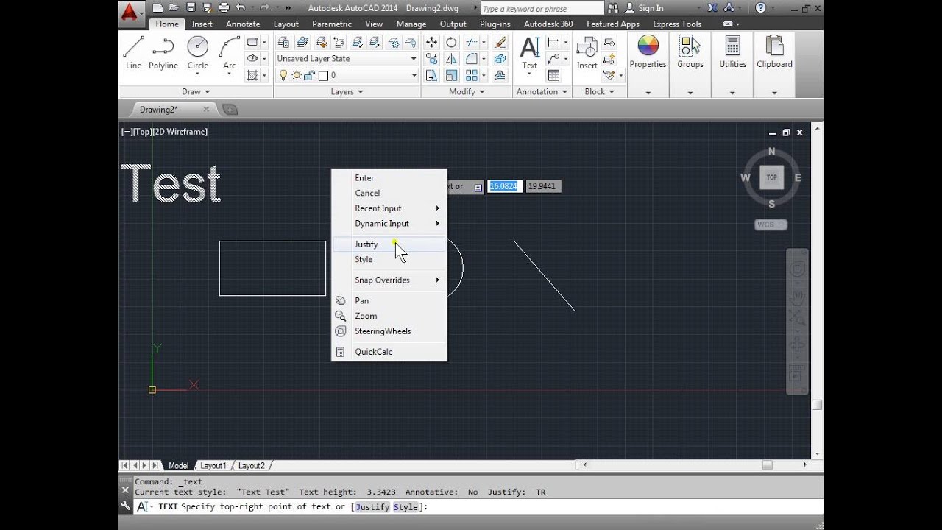
Task: Click the Move tool icon
Action: (432, 42)
